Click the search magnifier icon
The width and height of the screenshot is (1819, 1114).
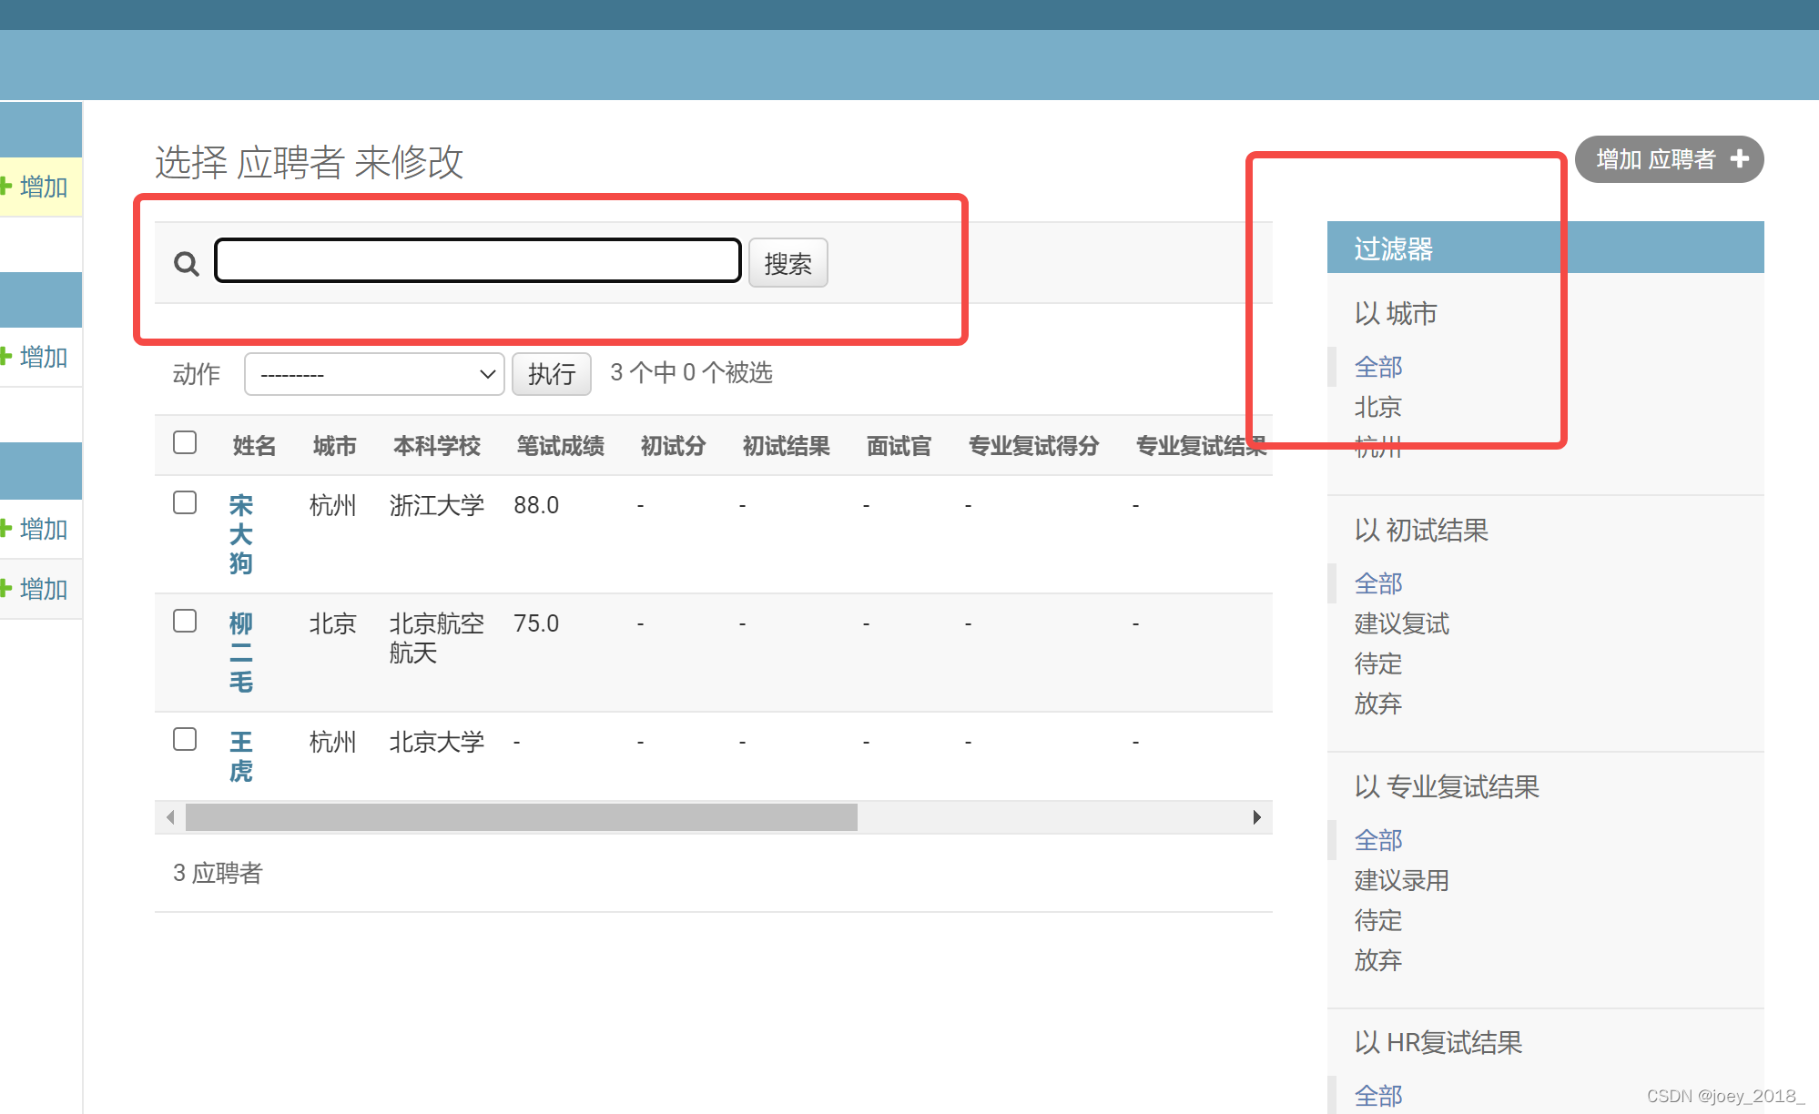[x=187, y=264]
